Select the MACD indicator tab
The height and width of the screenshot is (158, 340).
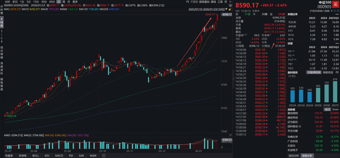[x=59, y=155]
